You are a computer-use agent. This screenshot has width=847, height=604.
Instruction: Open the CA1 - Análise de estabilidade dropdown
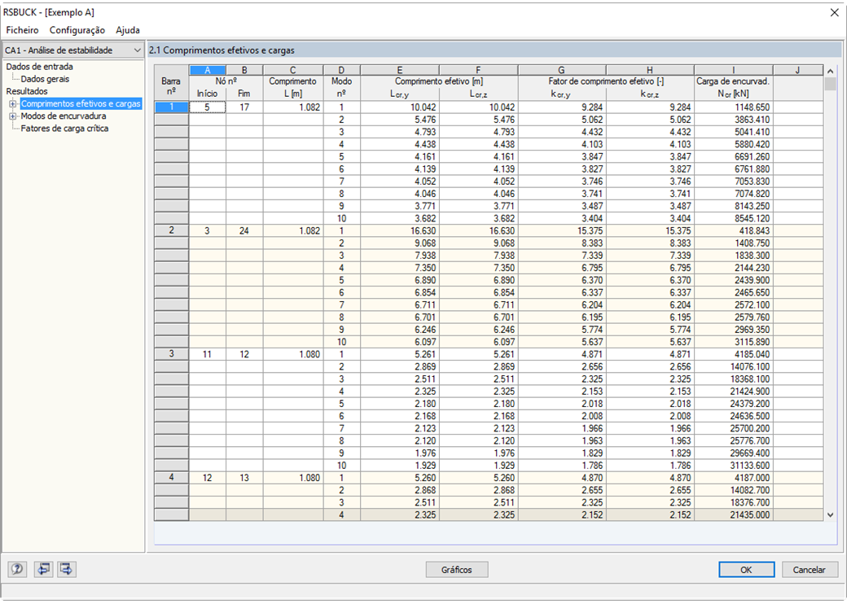[x=73, y=50]
